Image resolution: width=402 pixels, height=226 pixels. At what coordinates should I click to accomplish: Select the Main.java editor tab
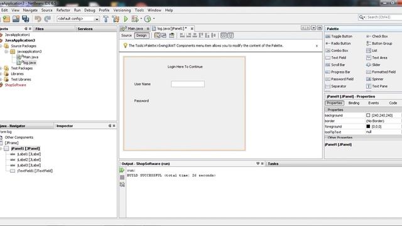[135, 28]
